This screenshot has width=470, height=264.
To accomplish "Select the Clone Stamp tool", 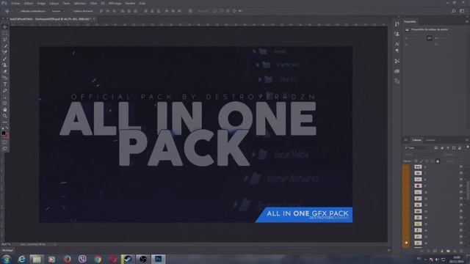I will tap(5, 65).
